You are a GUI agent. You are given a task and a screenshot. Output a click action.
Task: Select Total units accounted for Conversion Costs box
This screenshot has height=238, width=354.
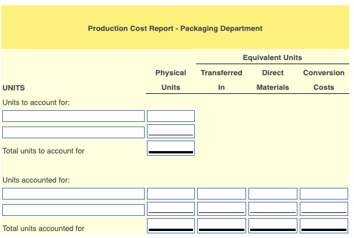pyautogui.click(x=324, y=226)
